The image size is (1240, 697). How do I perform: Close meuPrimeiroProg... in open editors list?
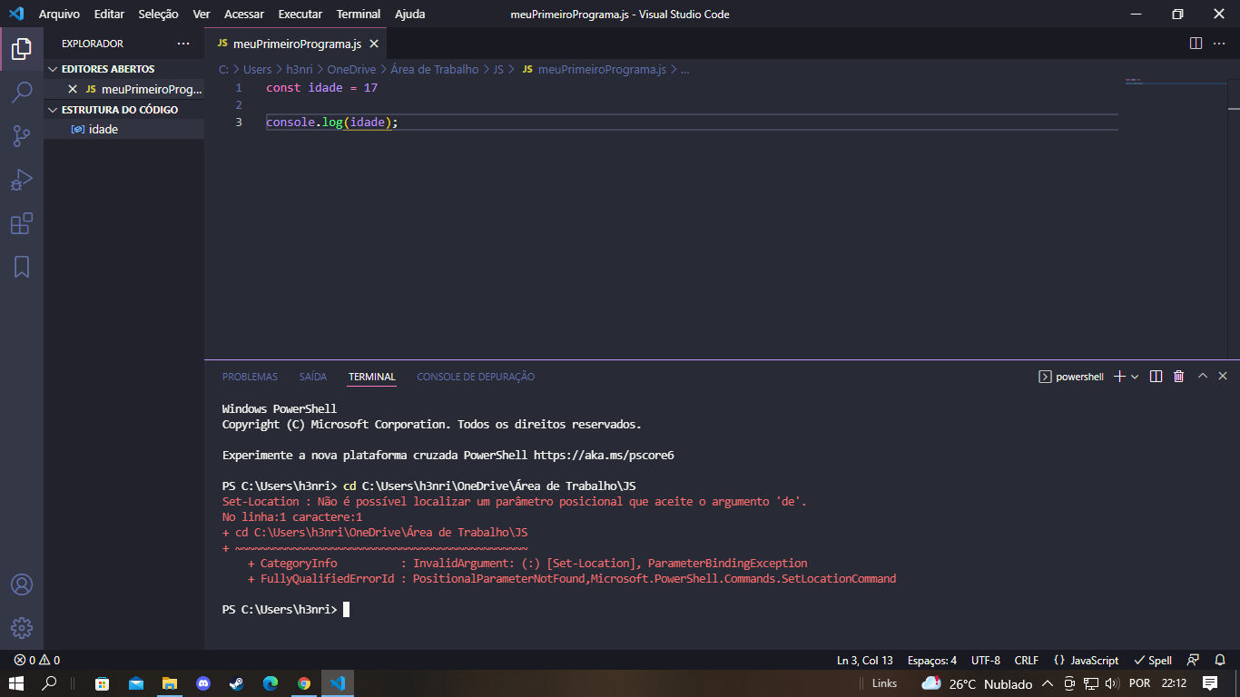[x=73, y=89]
